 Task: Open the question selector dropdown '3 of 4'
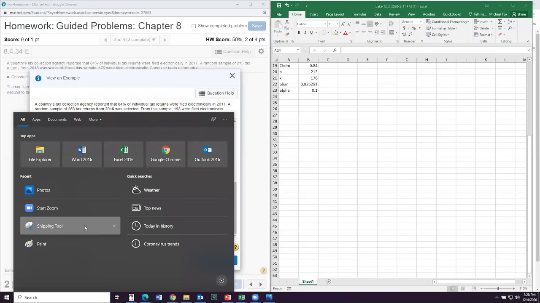point(135,40)
